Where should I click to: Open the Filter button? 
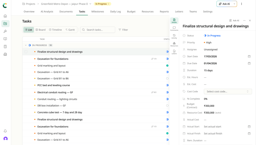123,30
